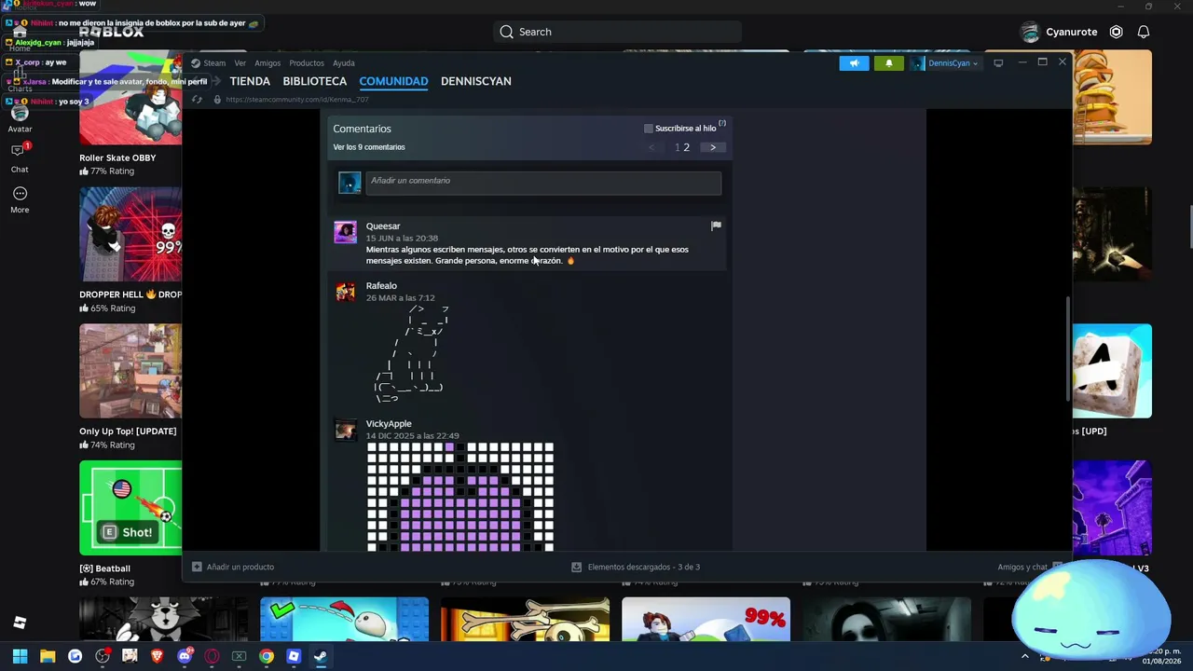Open Discord from the taskbar
This screenshot has height=671, width=1193.
coord(185,656)
